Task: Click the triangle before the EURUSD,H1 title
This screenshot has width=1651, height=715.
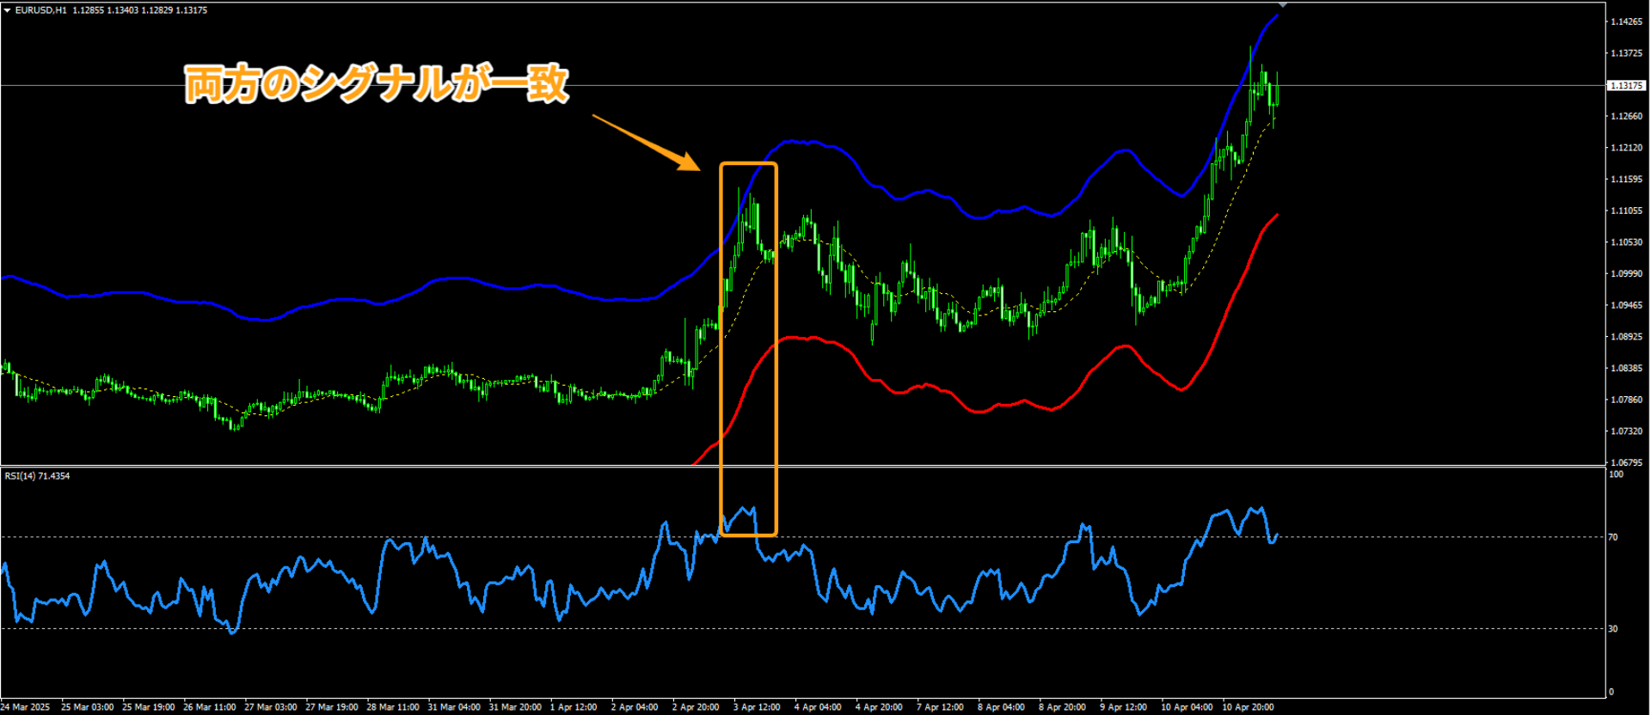Action: (x=7, y=10)
